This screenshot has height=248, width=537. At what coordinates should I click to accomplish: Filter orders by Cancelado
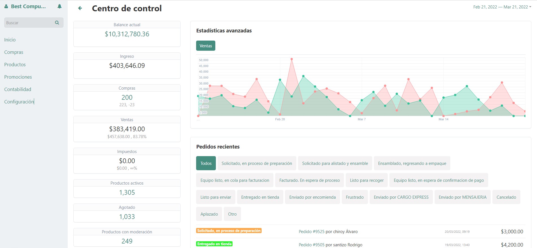pos(506,197)
